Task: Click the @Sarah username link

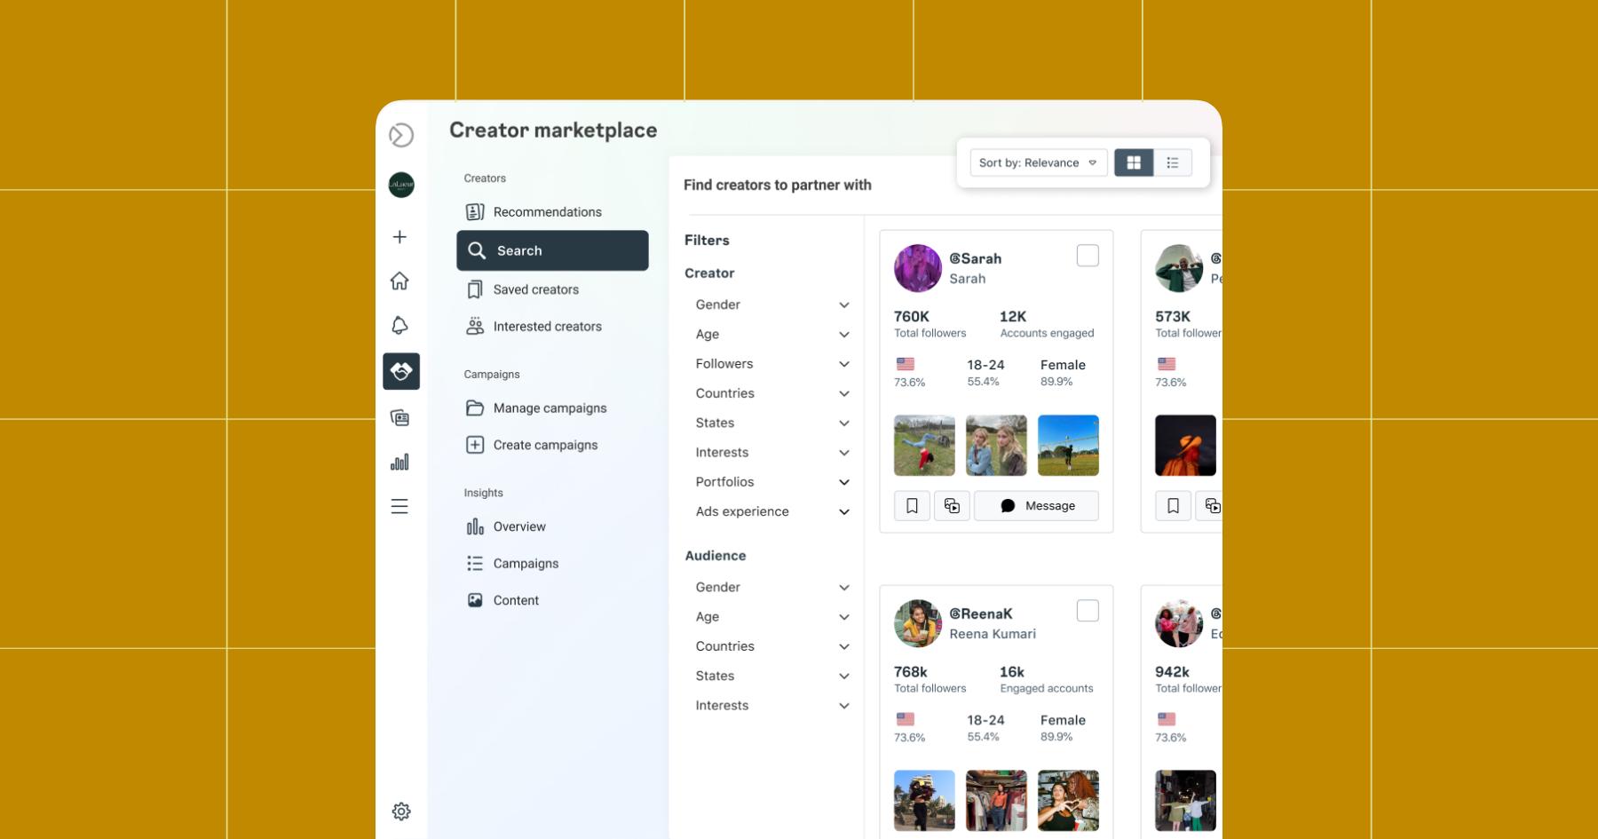Action: [x=976, y=258]
